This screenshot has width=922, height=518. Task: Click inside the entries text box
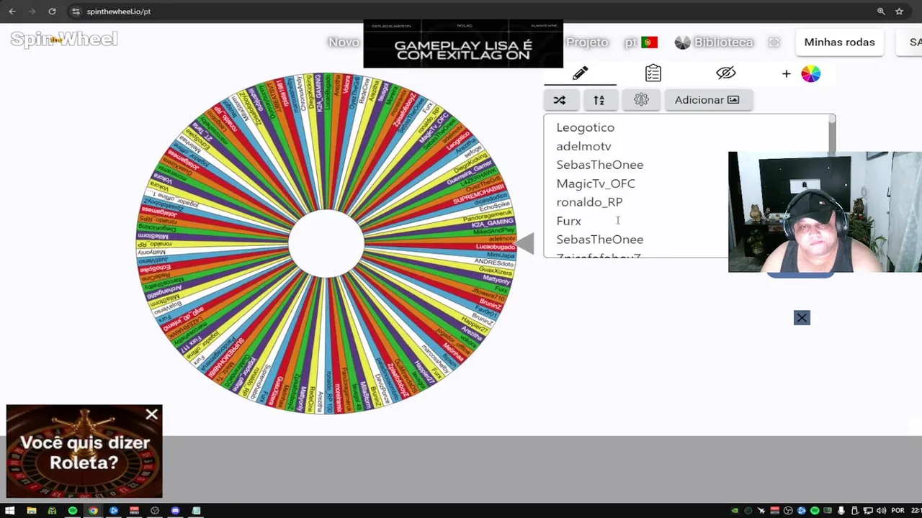coord(688,186)
